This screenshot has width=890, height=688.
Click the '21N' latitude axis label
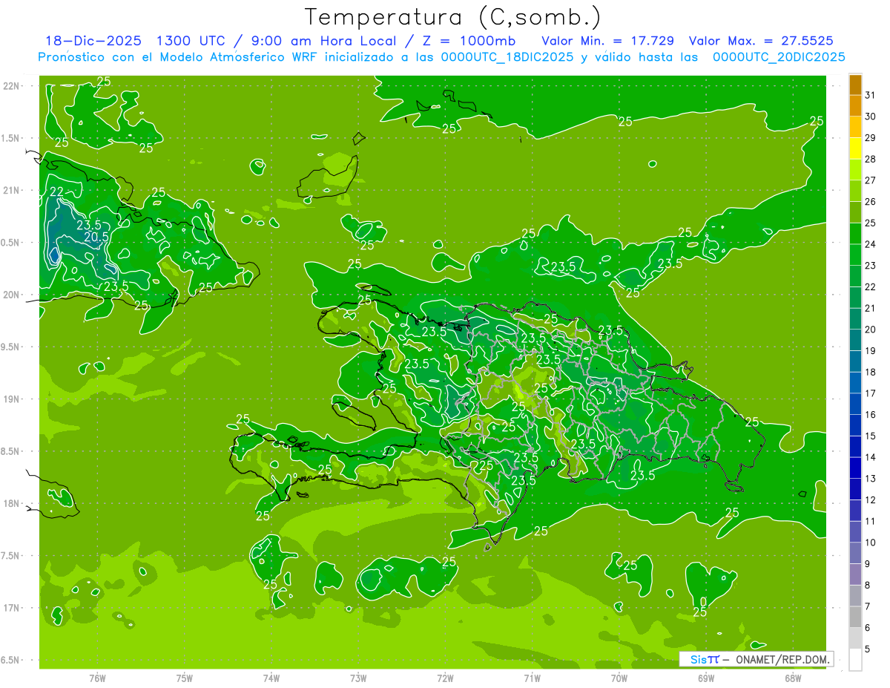click(x=12, y=190)
